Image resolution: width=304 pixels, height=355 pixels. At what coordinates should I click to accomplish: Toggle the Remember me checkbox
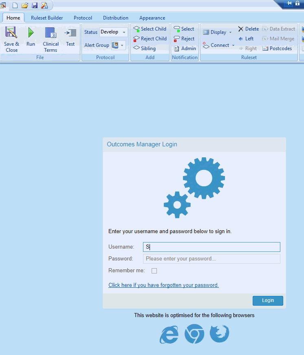click(x=154, y=271)
